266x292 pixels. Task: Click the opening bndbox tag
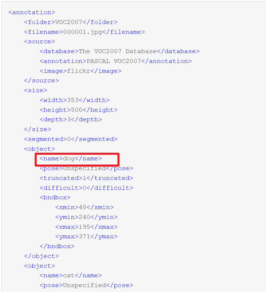point(55,198)
